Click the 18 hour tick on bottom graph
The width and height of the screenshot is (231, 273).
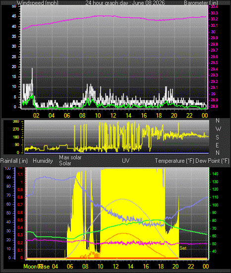tap(161, 267)
